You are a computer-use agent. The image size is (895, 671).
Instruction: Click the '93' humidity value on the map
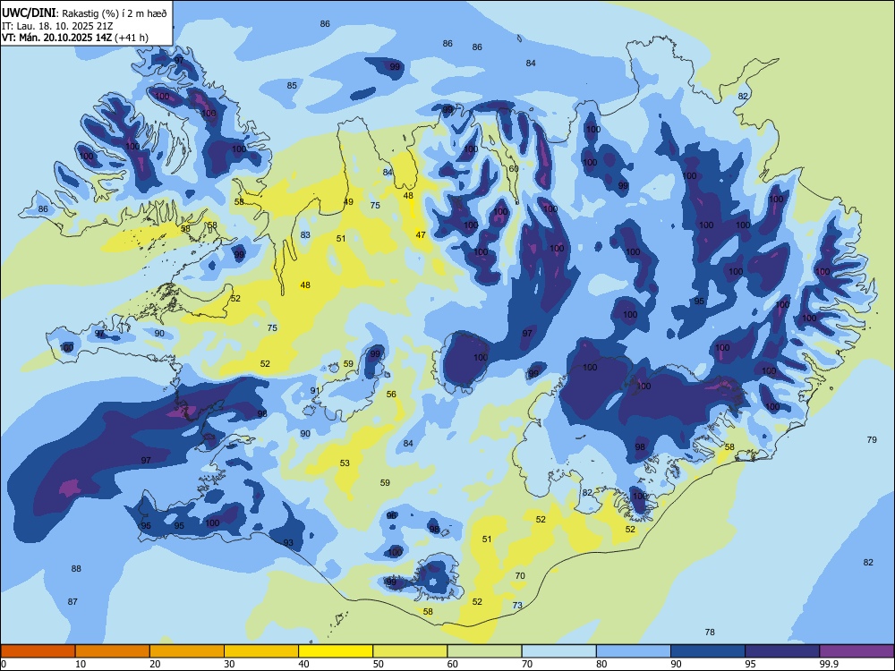(x=288, y=543)
